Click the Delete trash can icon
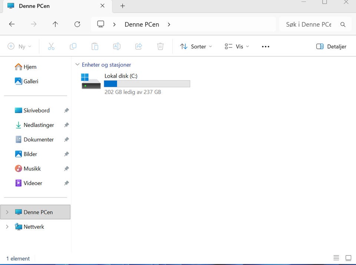The width and height of the screenshot is (356, 265). tap(160, 46)
